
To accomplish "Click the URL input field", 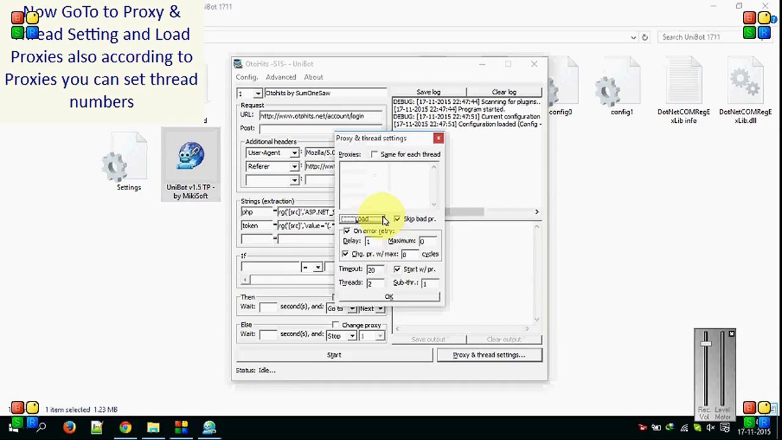I will point(321,116).
